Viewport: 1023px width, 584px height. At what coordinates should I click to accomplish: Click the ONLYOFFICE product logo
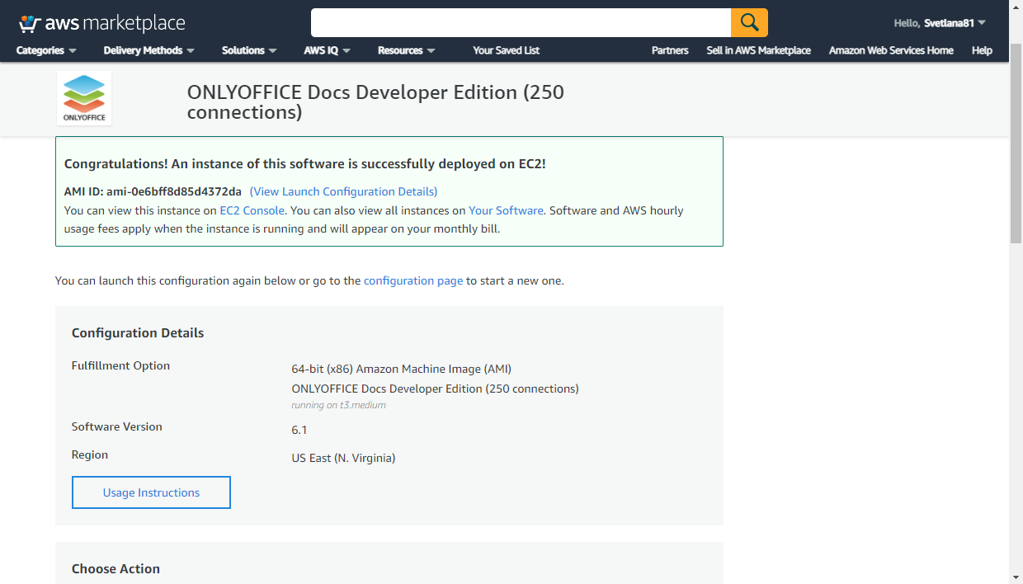click(83, 97)
